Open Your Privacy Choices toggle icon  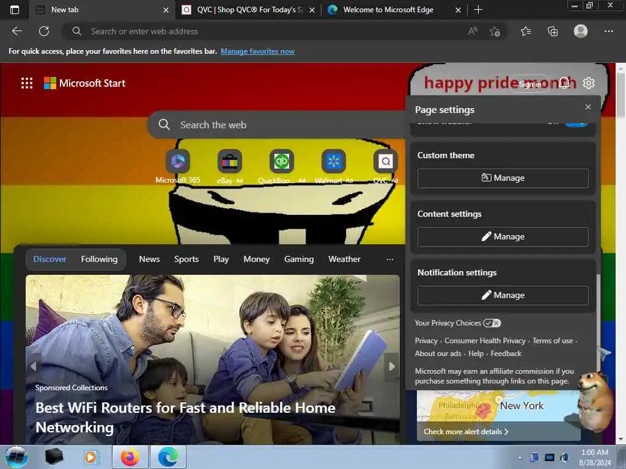point(492,323)
